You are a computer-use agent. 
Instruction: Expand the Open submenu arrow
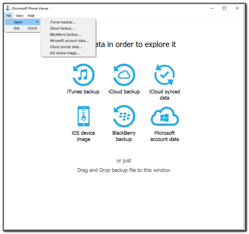(37, 22)
